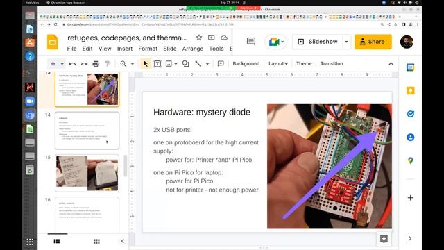Open the Google account avatar
The height and width of the screenshot is (250, 444).
407,42
